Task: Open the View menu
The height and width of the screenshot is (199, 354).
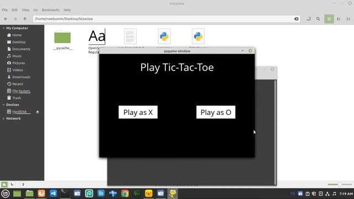Action: 25,10
